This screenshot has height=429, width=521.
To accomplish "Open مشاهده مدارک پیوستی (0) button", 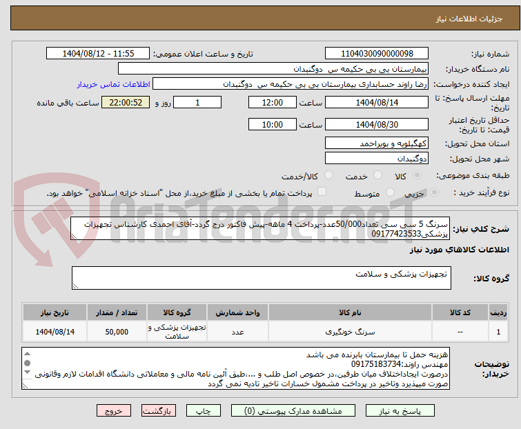I will click(293, 411).
